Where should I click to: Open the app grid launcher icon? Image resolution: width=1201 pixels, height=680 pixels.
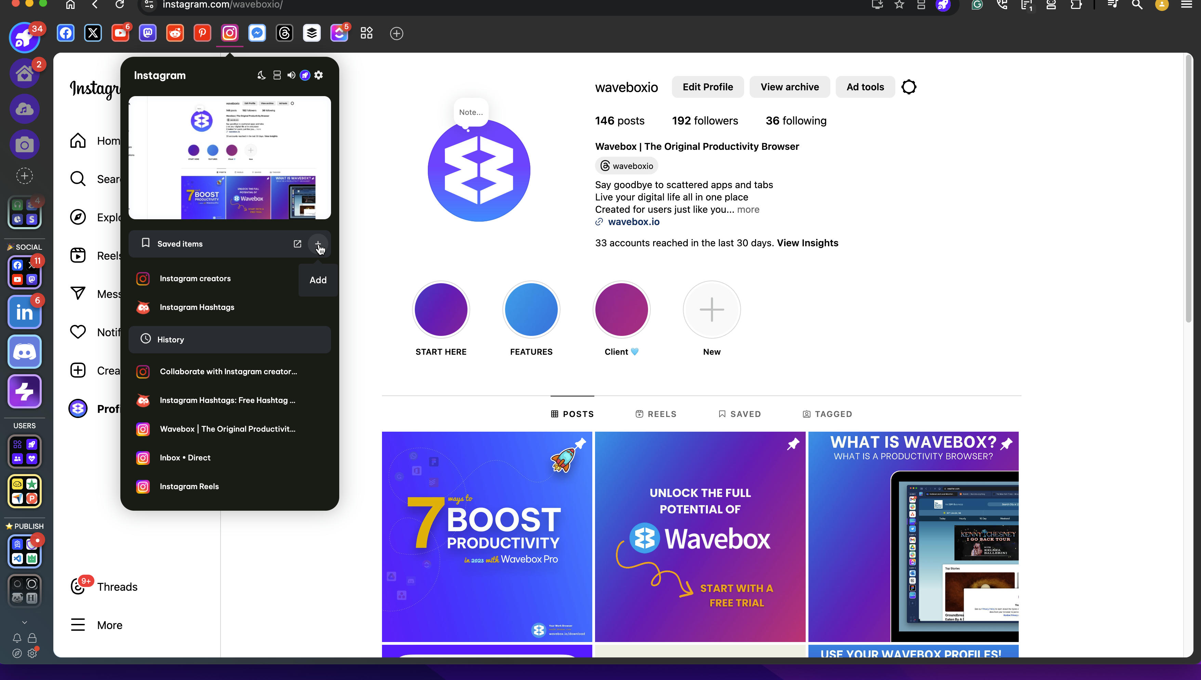366,33
